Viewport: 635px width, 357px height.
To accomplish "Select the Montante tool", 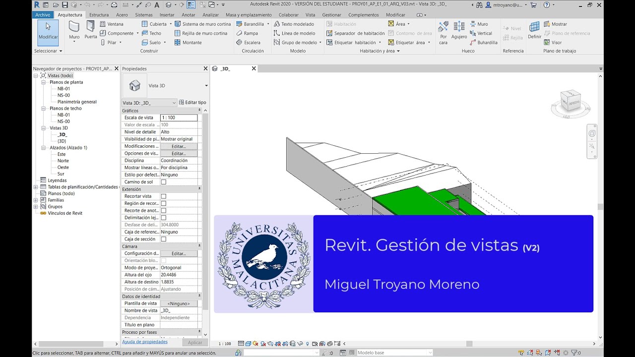I will [188, 43].
